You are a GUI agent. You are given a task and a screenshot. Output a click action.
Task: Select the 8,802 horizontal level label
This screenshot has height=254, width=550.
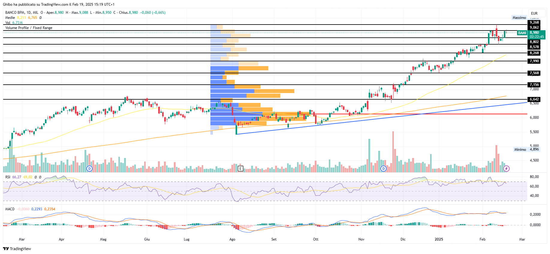(534, 42)
